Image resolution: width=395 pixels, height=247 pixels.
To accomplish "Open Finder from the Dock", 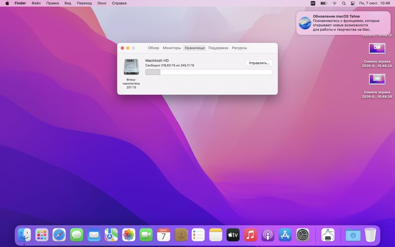I will click(x=24, y=235).
